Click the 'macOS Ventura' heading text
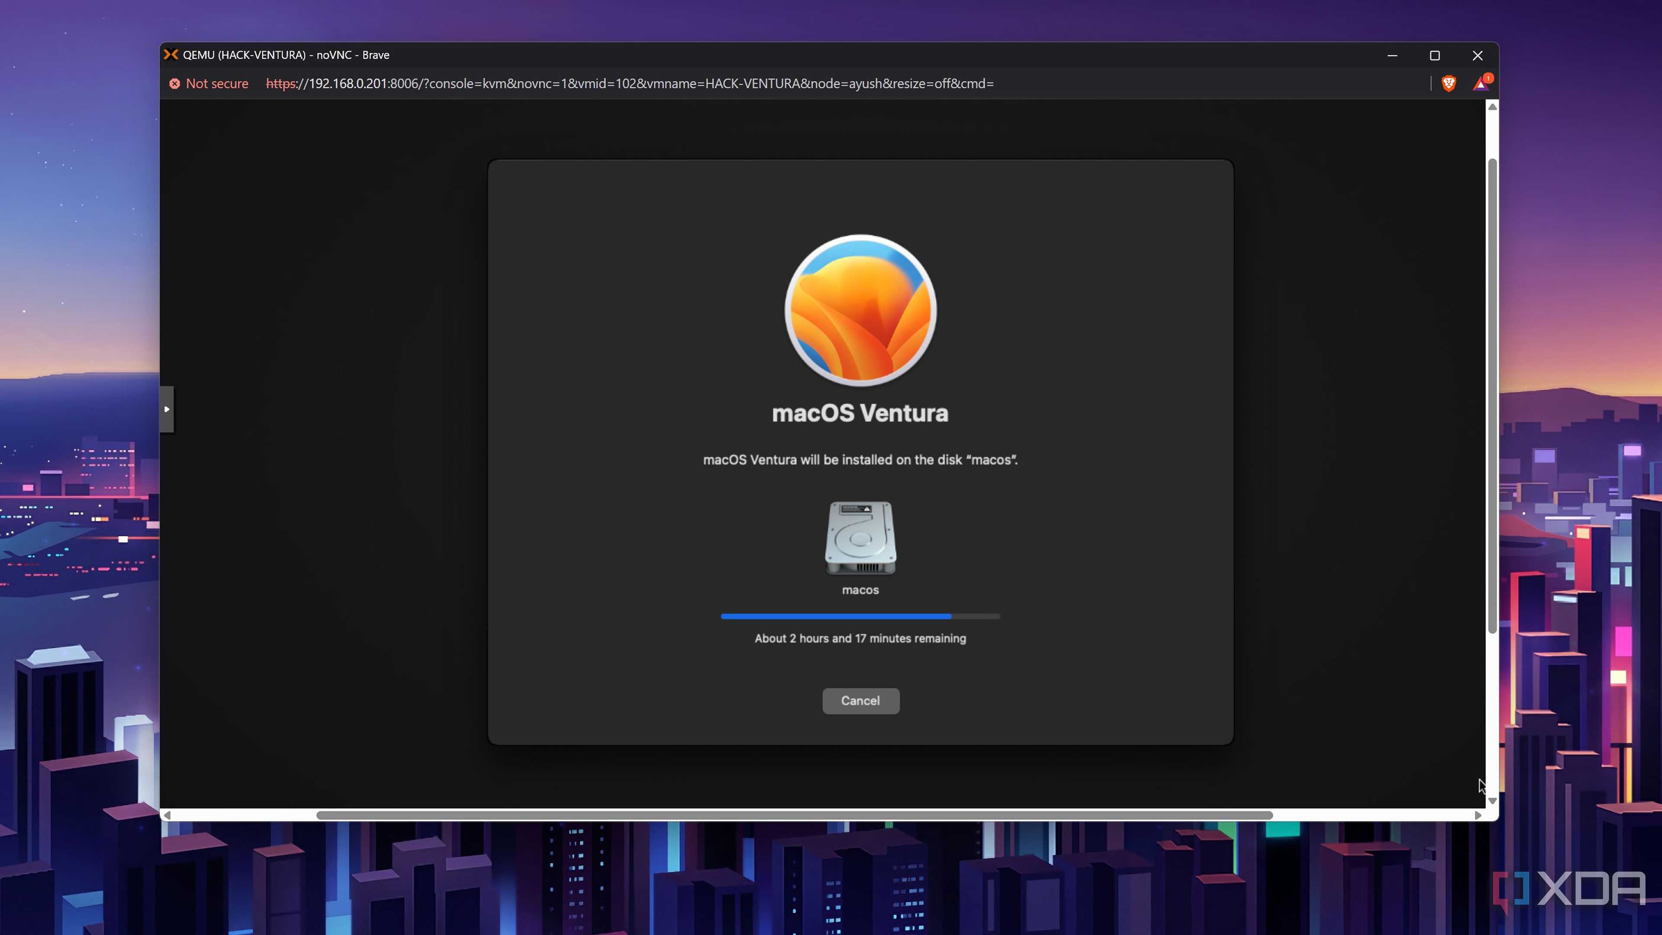This screenshot has width=1662, height=935. [860, 413]
